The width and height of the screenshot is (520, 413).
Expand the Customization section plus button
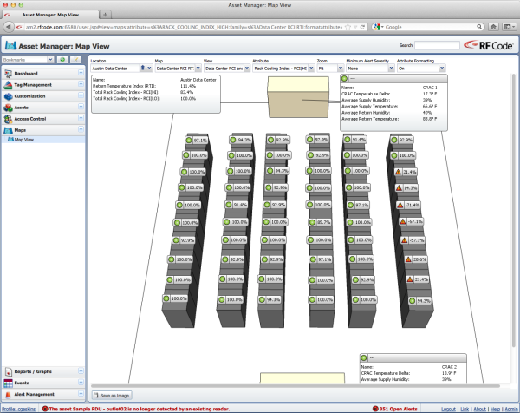81,95
